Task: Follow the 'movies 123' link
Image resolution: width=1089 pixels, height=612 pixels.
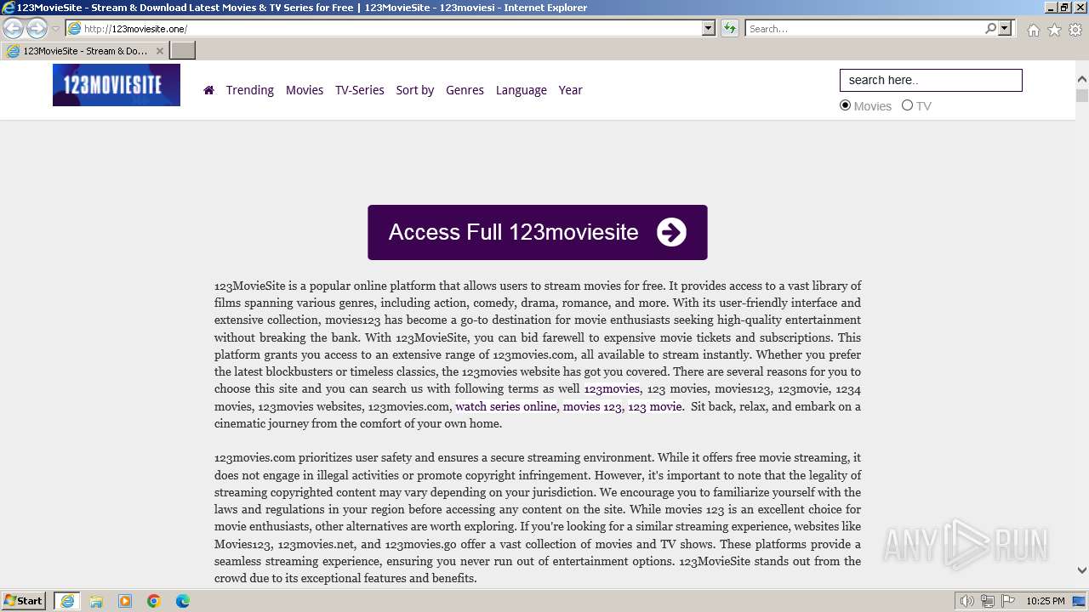Action: (592, 406)
